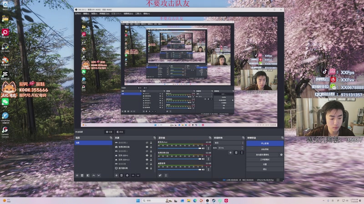Pop out the Audio Mixer dock panel
The image size is (364, 204).
[x=210, y=138]
